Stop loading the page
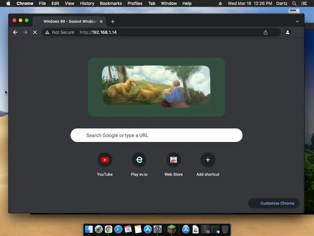This screenshot has width=314, height=236. [x=35, y=32]
